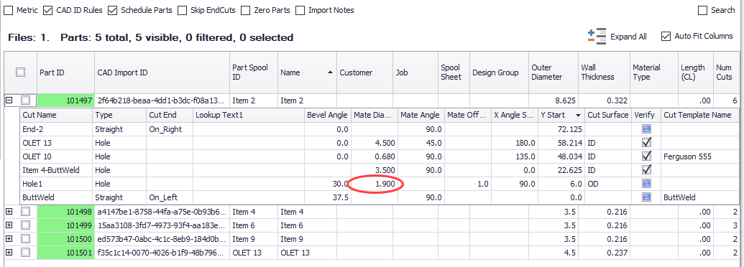Expand the part 101500 row
Image resolution: width=744 pixels, height=267 pixels.
[x=9, y=239]
